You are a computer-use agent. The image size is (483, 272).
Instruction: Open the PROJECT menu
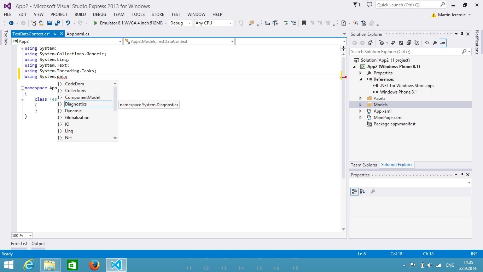(x=59, y=15)
